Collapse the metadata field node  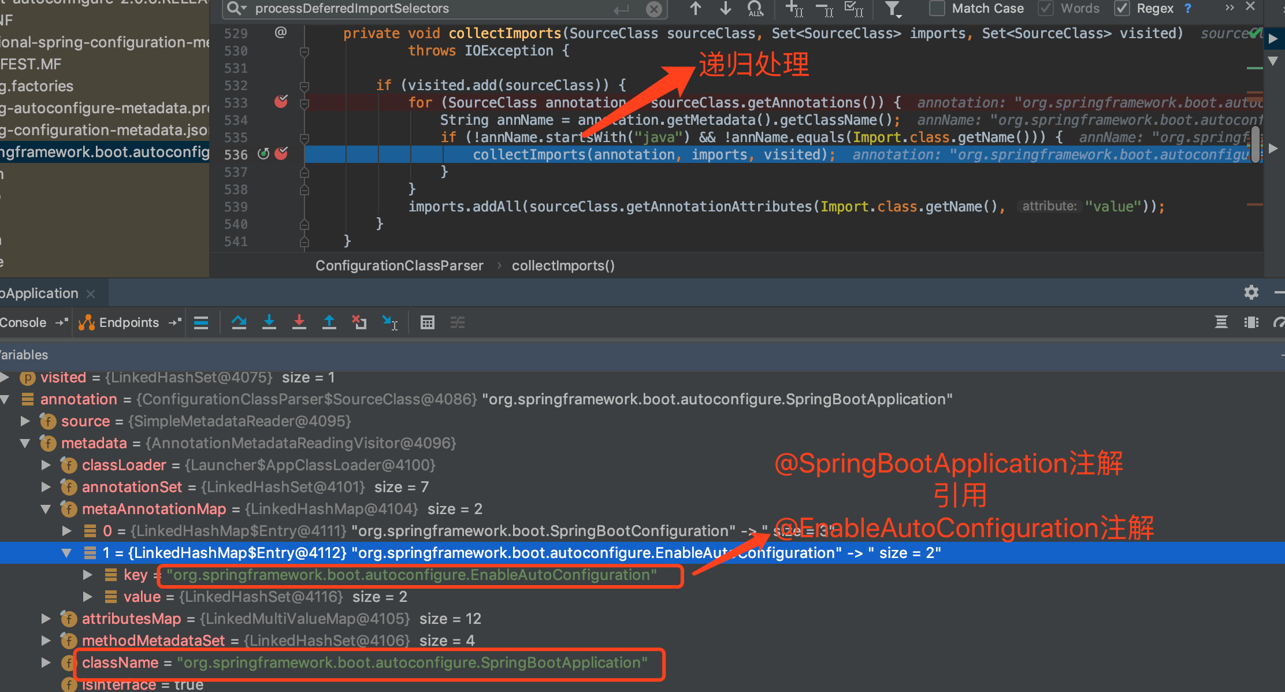(x=25, y=443)
